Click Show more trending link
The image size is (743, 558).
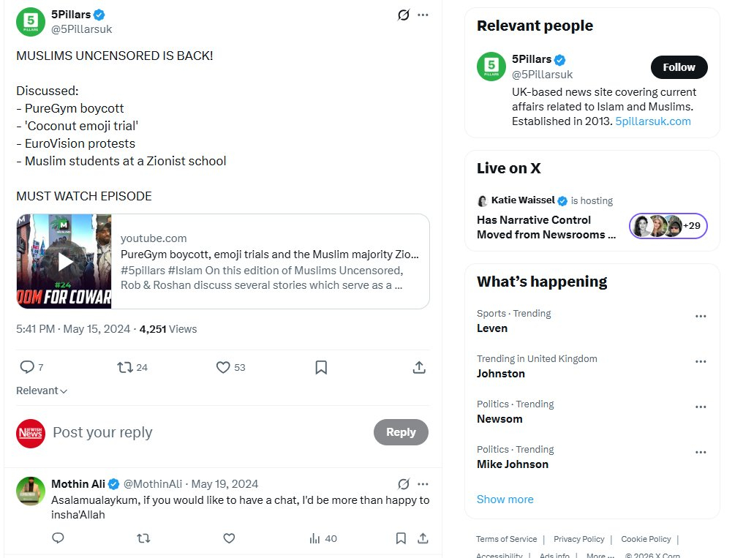coord(505,499)
